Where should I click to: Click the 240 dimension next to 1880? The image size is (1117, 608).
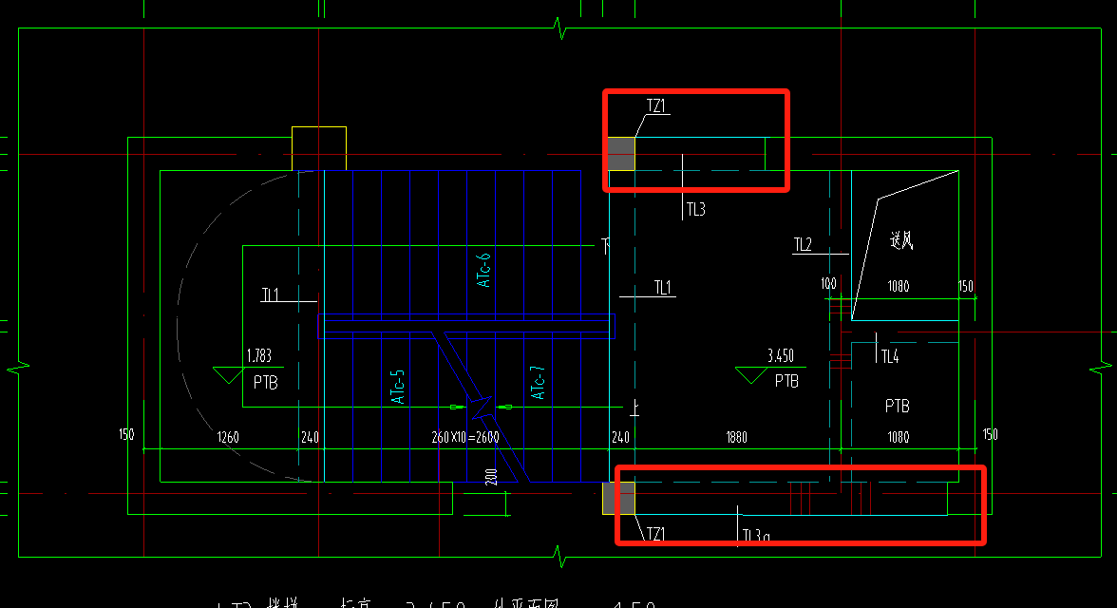(x=620, y=437)
